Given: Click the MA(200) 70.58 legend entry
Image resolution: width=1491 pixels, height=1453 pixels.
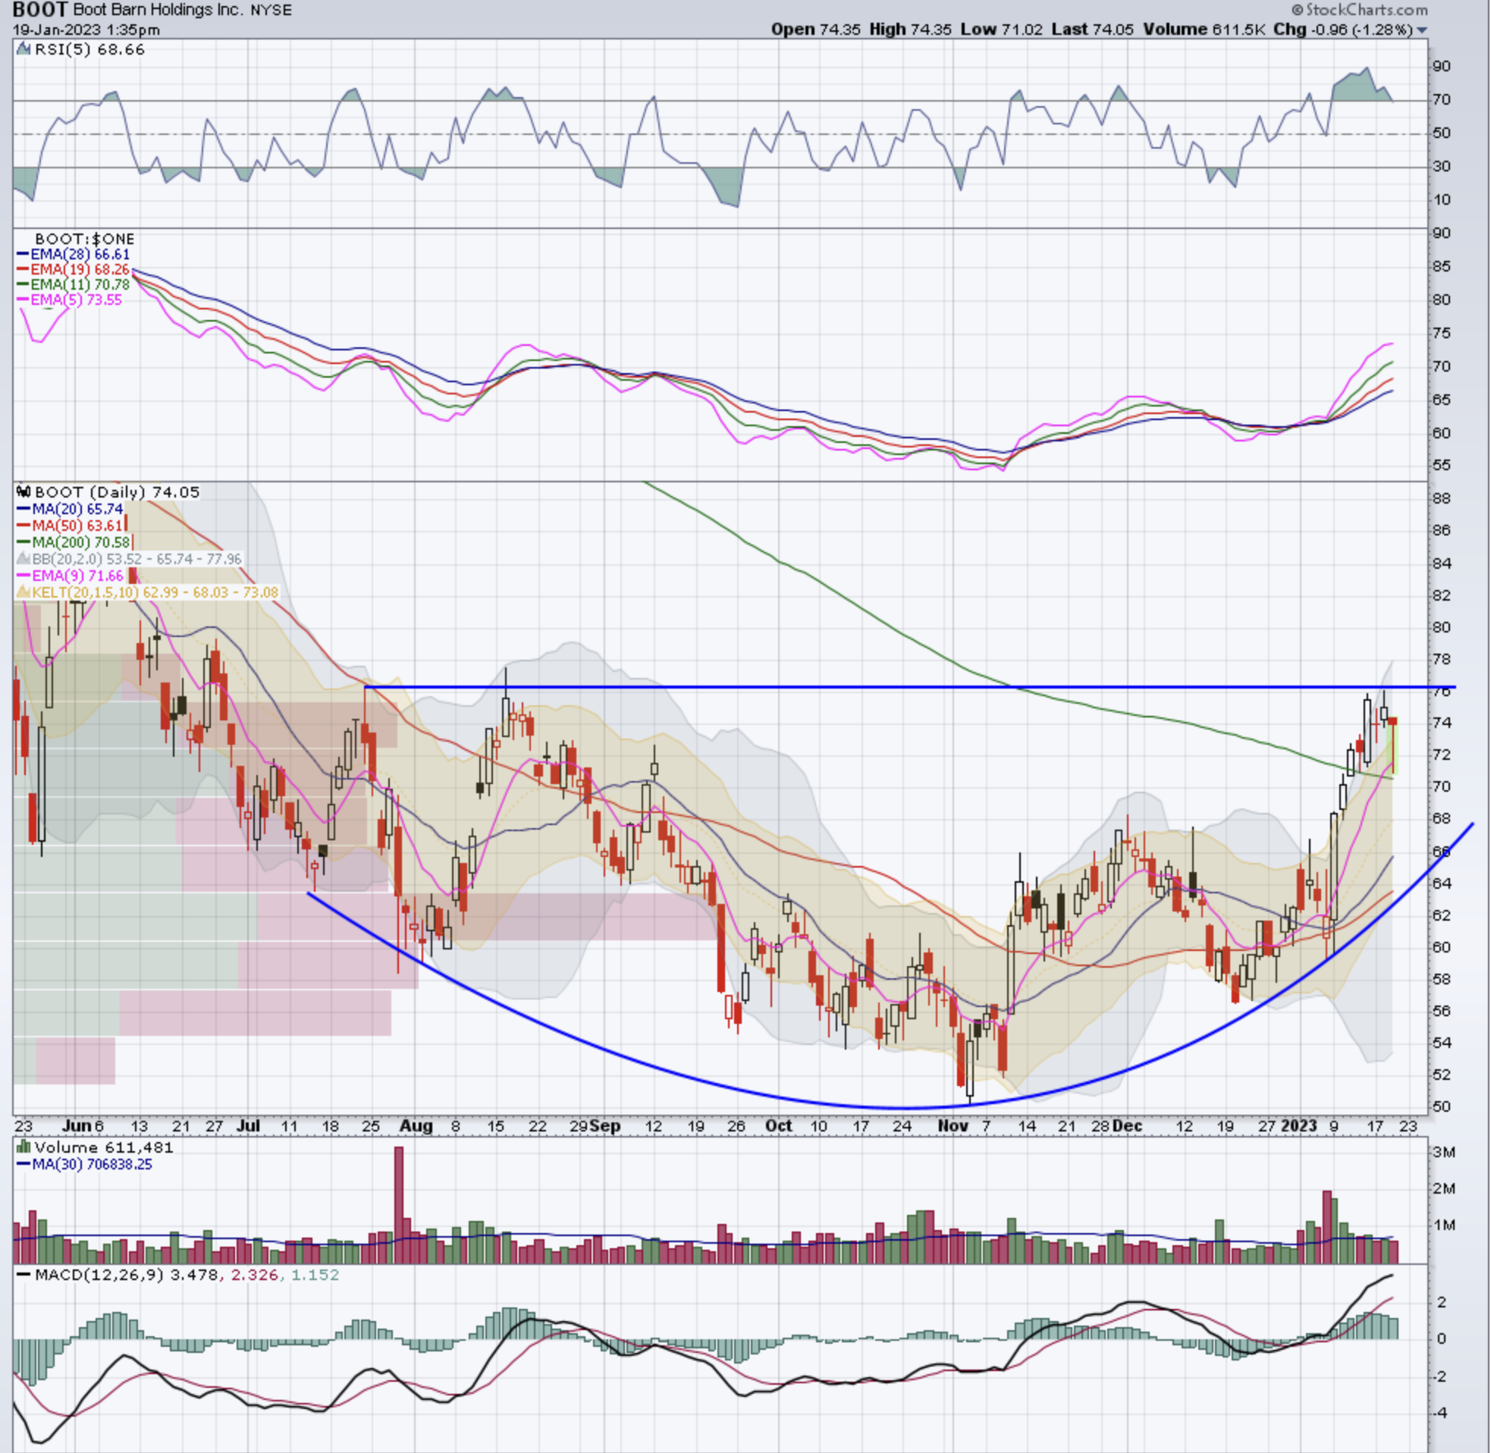Looking at the screenshot, I should [x=74, y=542].
